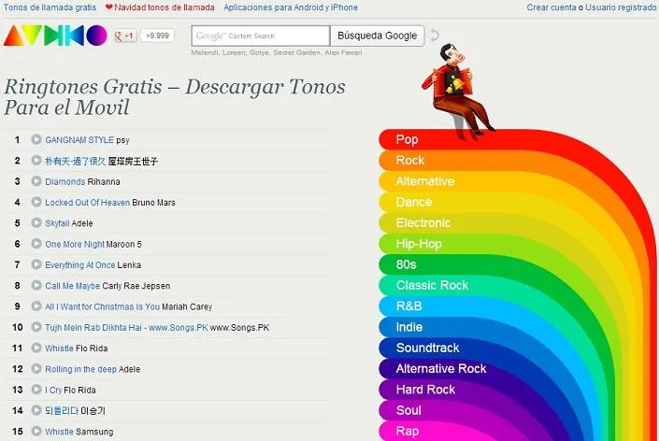This screenshot has width=659, height=441.
Task: Click the Alex Ferrari suggested search term
Action: pos(343,52)
